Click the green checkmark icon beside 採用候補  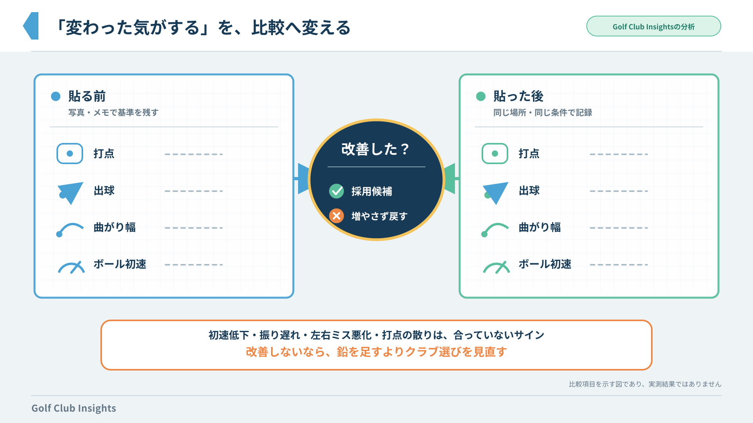336,191
